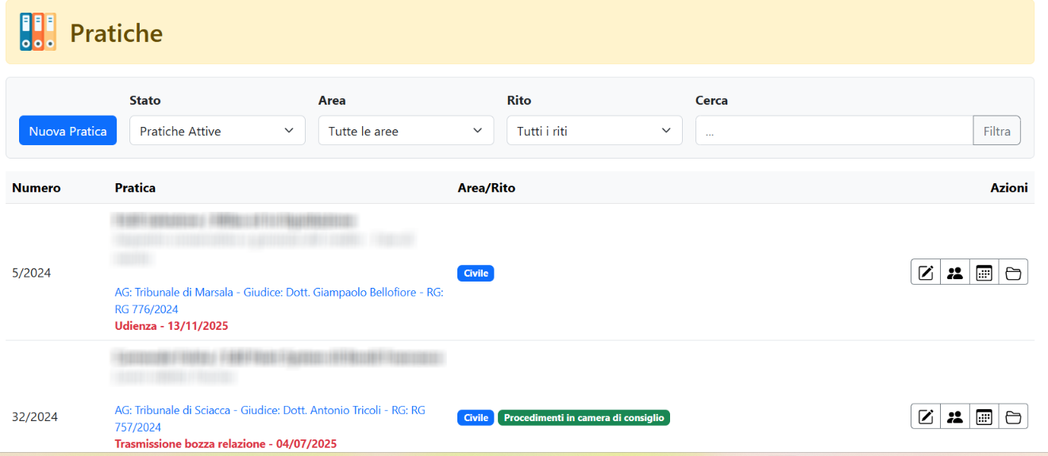Screen dimensions: 1048x456
Task: Click the Civile badge in row 5/2024
Action: (476, 274)
